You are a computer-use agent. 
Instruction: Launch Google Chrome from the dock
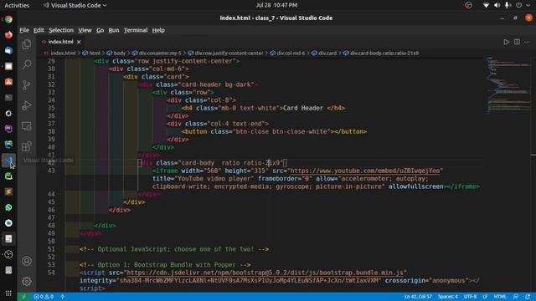click(x=8, y=19)
